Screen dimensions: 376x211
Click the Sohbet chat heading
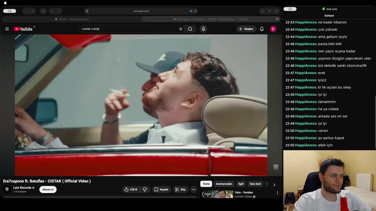pyautogui.click(x=329, y=16)
